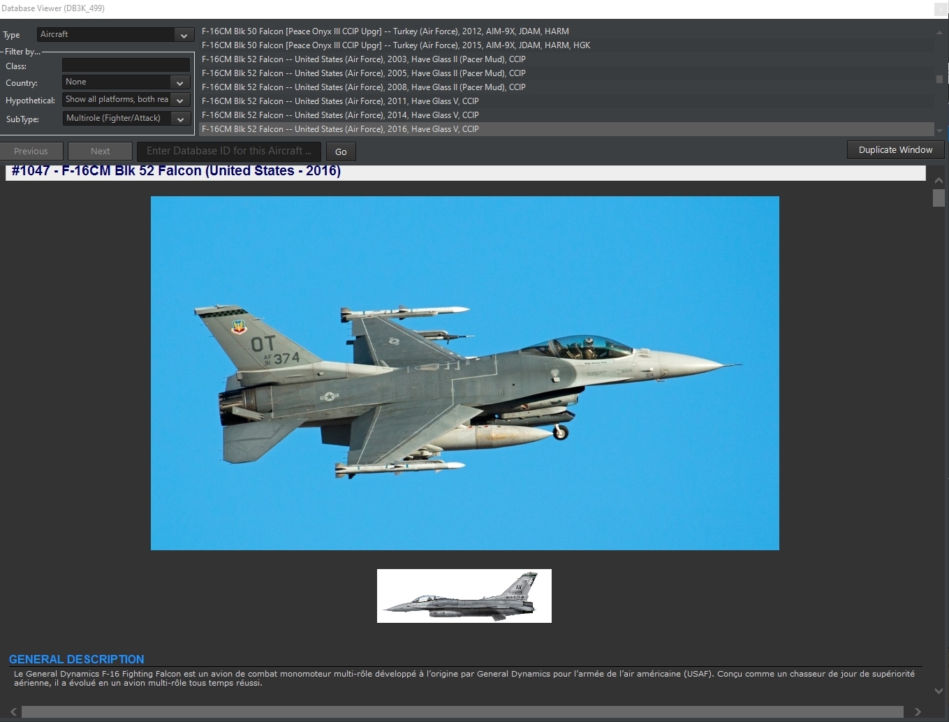Select F-16CM Blk 52 United States 2003 row
949x722 pixels.
pos(566,59)
